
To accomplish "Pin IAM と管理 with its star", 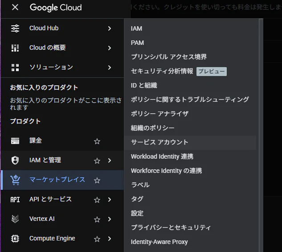I will [x=97, y=161].
